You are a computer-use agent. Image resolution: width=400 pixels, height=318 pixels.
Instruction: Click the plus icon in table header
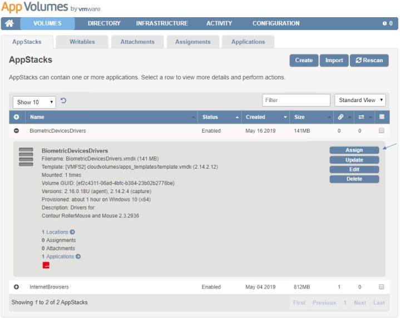16,117
